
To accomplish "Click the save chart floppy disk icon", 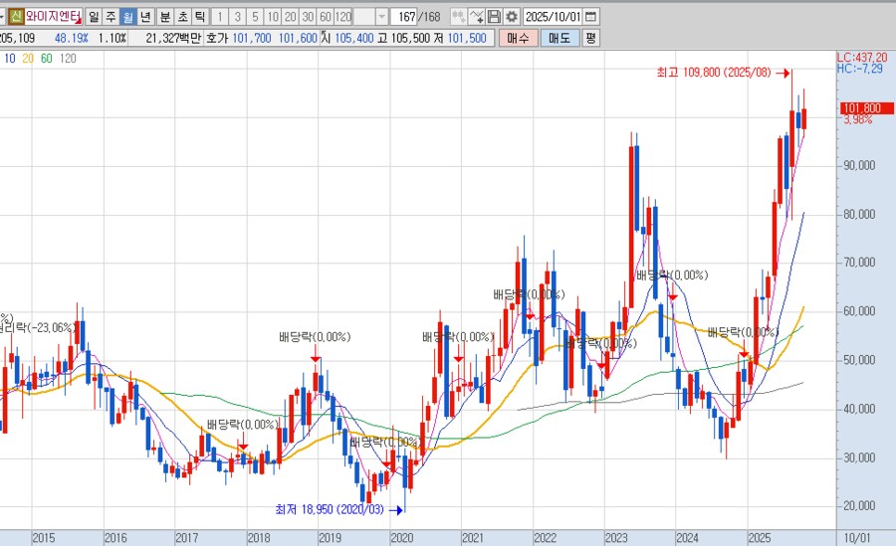I will (494, 17).
